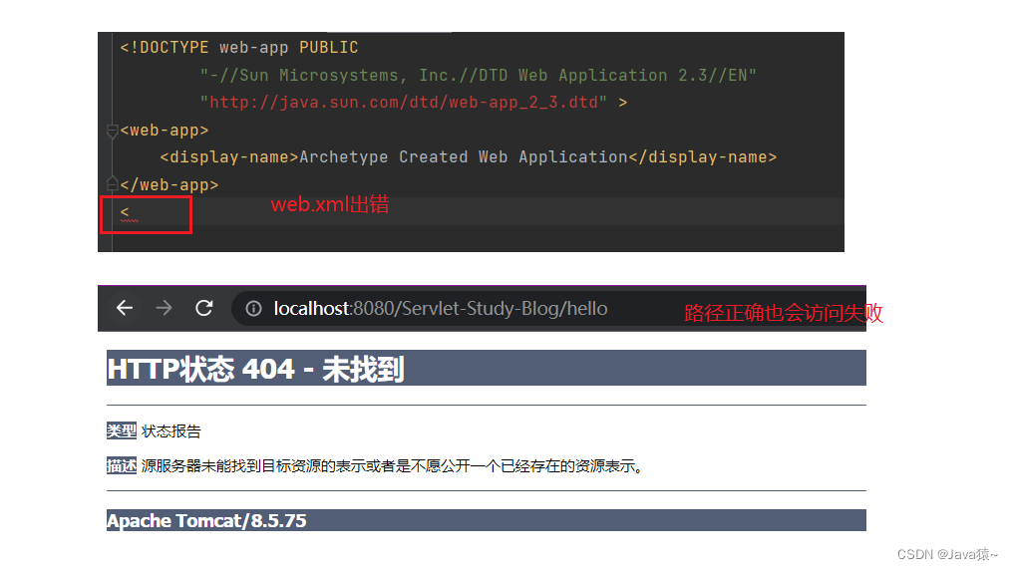Image resolution: width=1013 pixels, height=570 pixels.
Task: Click the Sun Microsystems DTD string
Action: pos(478,76)
